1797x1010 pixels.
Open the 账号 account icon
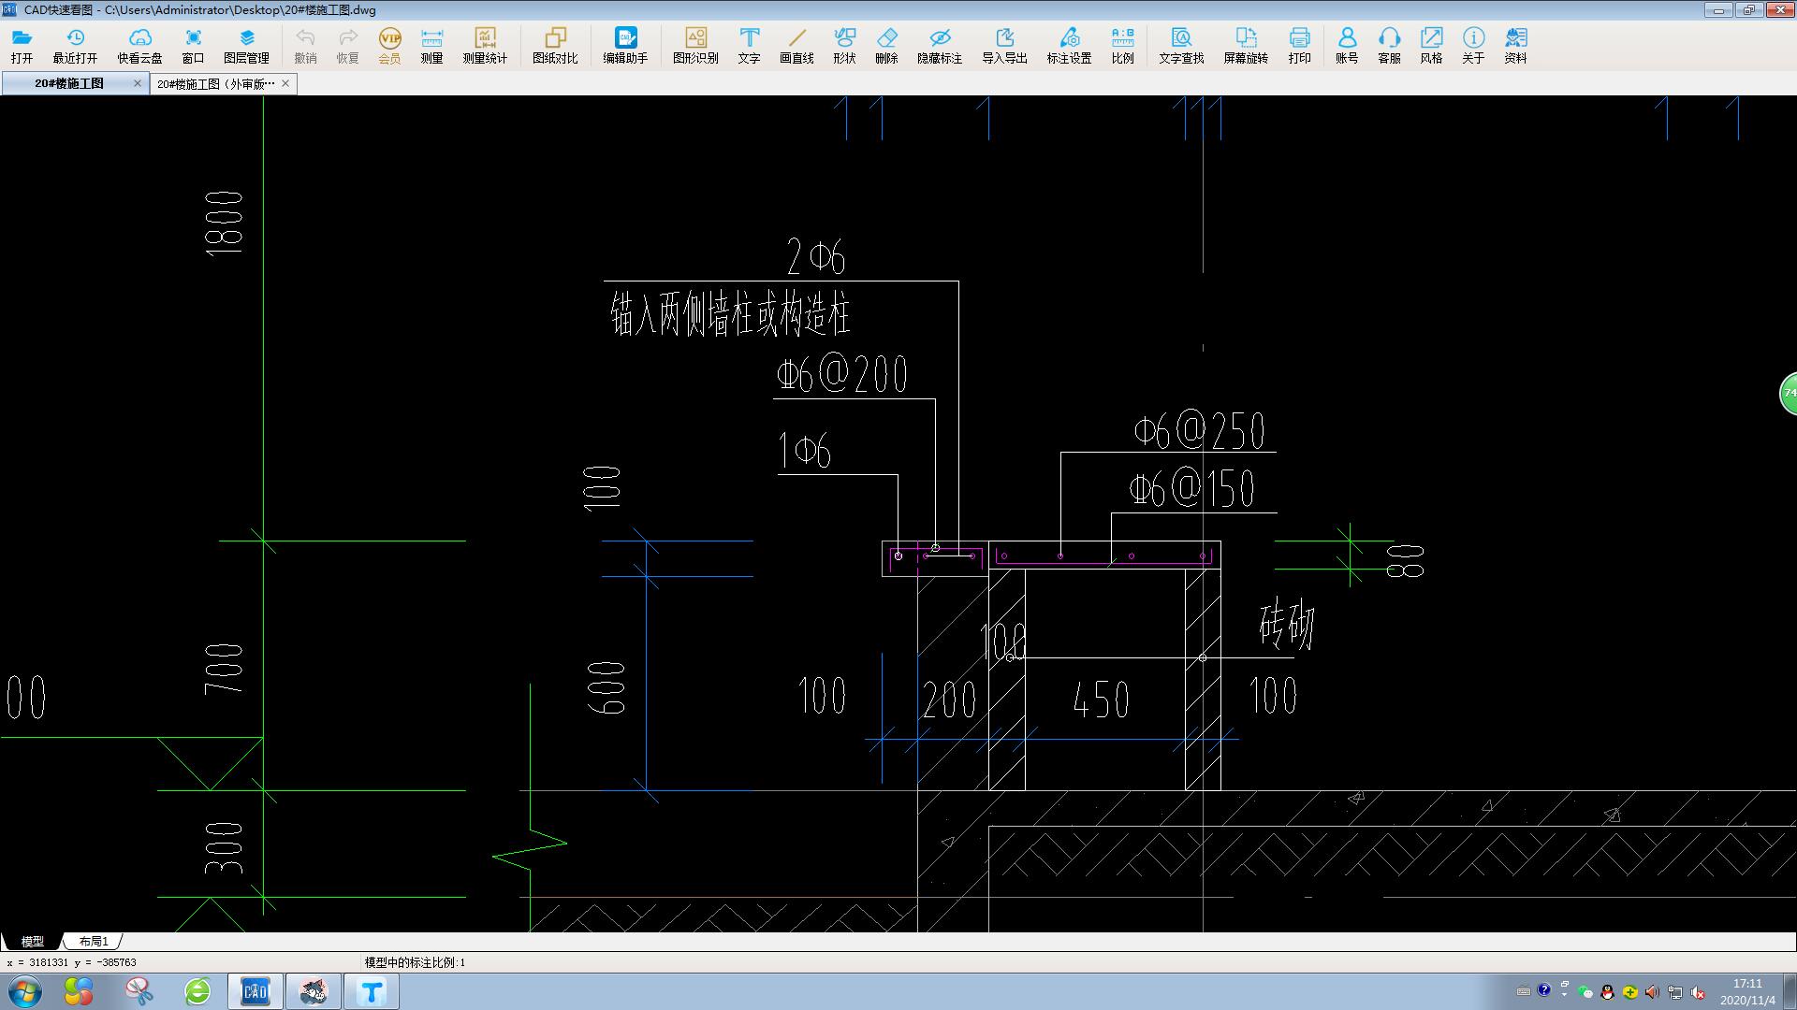(1347, 45)
